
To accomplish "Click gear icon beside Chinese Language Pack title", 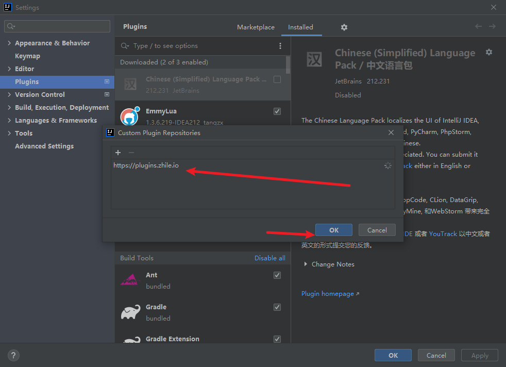I will pos(489,52).
